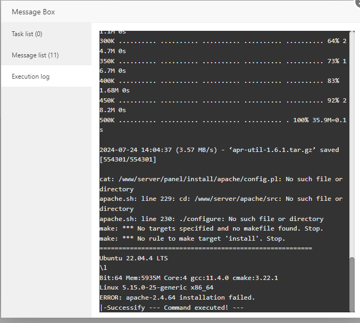
Task: Click the 'Message Box' dialog title
Action: coord(34,12)
